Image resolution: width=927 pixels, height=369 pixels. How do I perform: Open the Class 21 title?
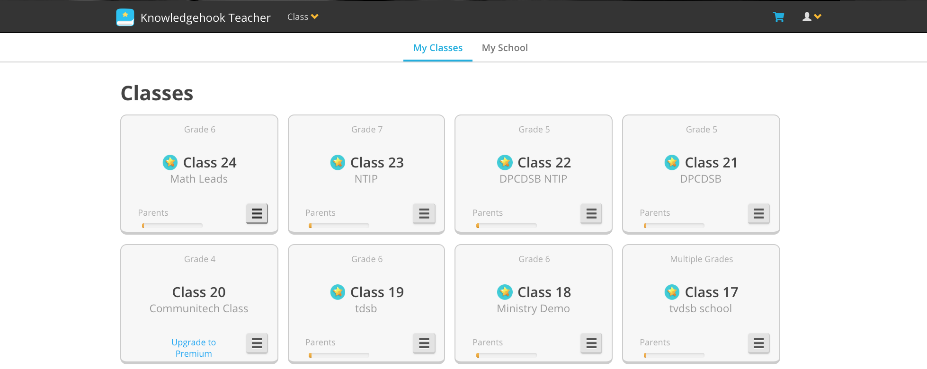pos(711,162)
